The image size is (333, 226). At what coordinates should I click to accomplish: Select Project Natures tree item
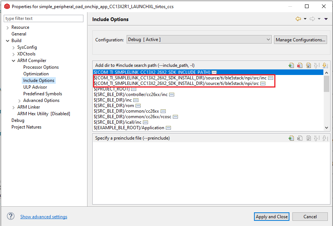coord(26,127)
